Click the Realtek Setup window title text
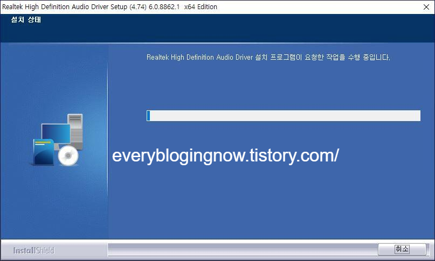The height and width of the screenshot is (261, 435). [109, 7]
